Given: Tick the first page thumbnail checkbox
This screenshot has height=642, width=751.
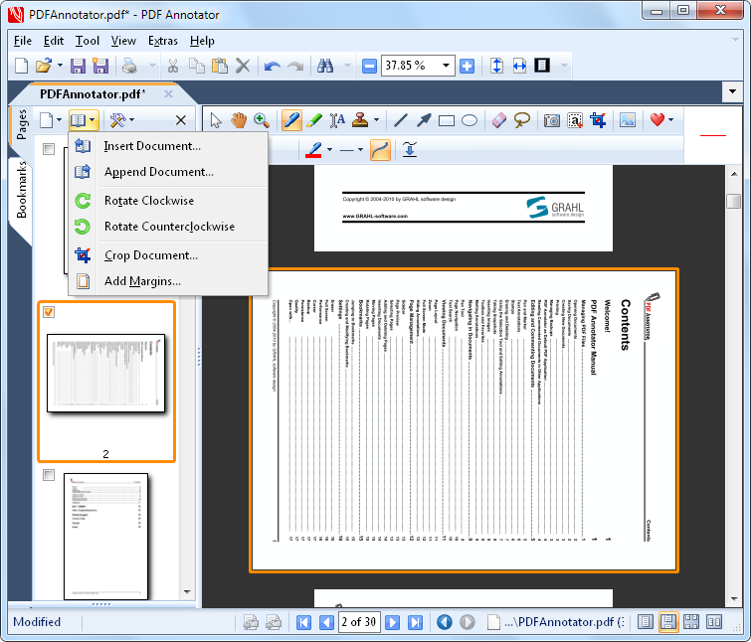Looking at the screenshot, I should (49, 149).
